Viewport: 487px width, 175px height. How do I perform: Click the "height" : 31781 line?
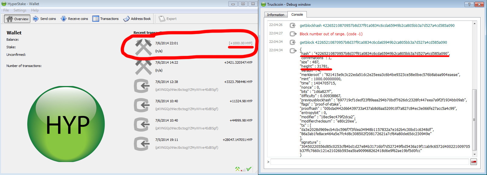(314, 66)
